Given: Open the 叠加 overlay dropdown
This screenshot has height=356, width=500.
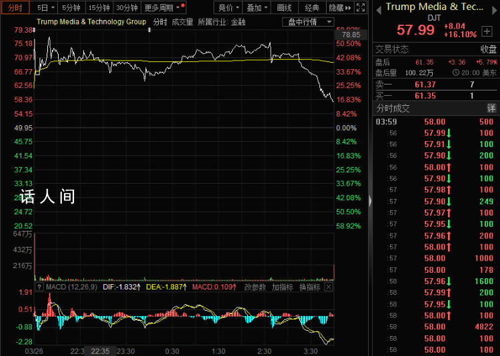Looking at the screenshot, I should click(x=257, y=8).
